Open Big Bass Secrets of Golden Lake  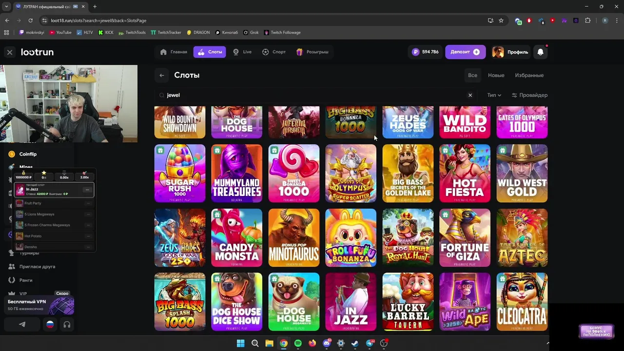coord(408,173)
